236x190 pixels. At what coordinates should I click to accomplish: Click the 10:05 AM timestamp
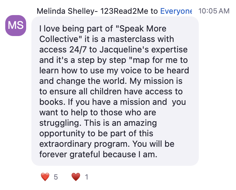tap(214, 11)
